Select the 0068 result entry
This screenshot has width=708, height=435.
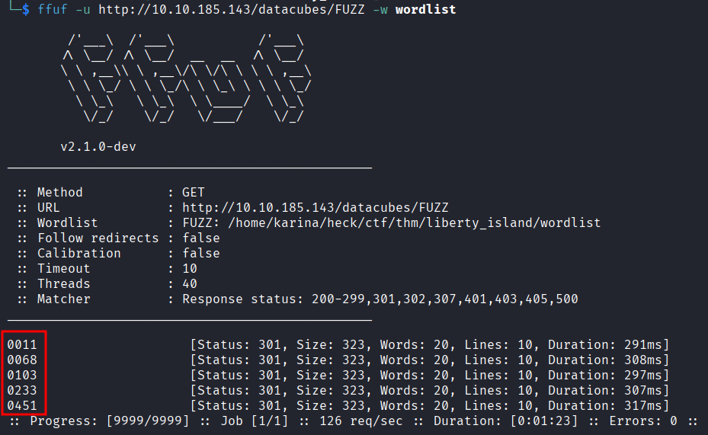pyautogui.click(x=21, y=360)
